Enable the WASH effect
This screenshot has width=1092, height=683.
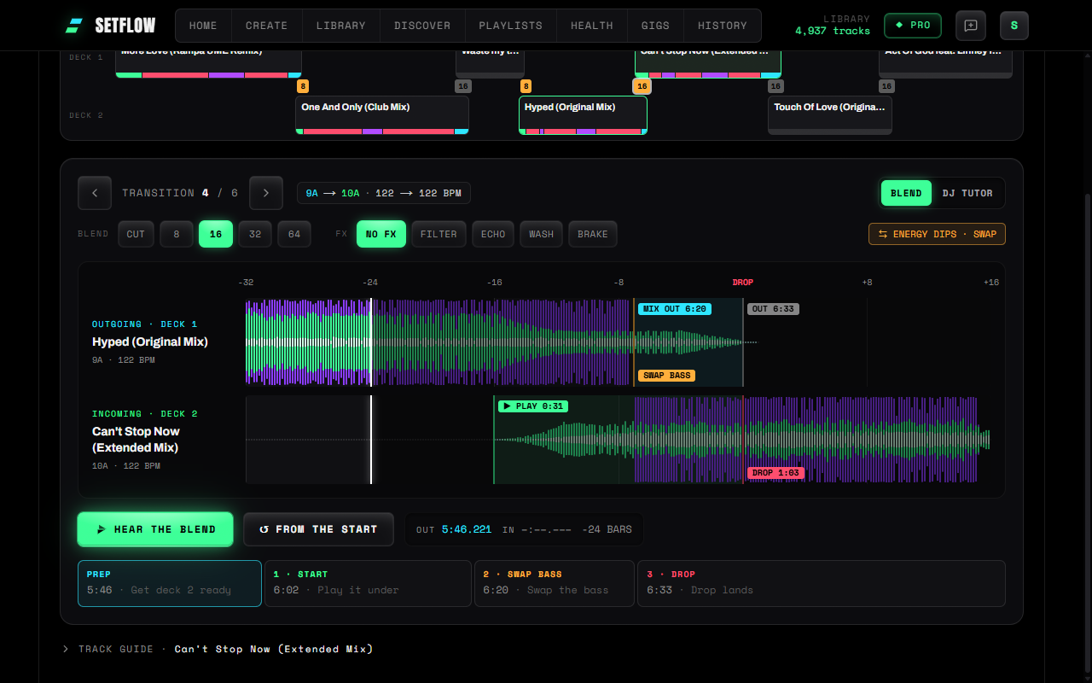click(x=542, y=234)
